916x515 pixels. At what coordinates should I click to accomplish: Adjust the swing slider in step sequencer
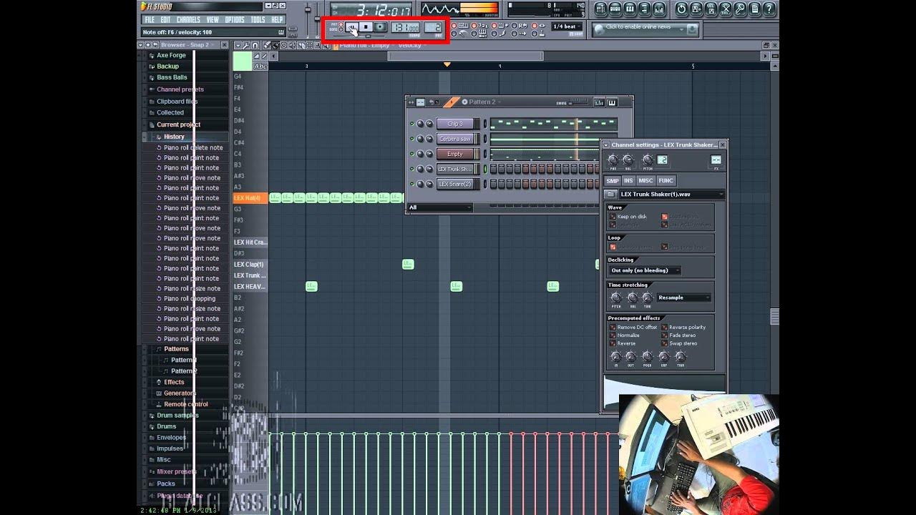(x=580, y=102)
